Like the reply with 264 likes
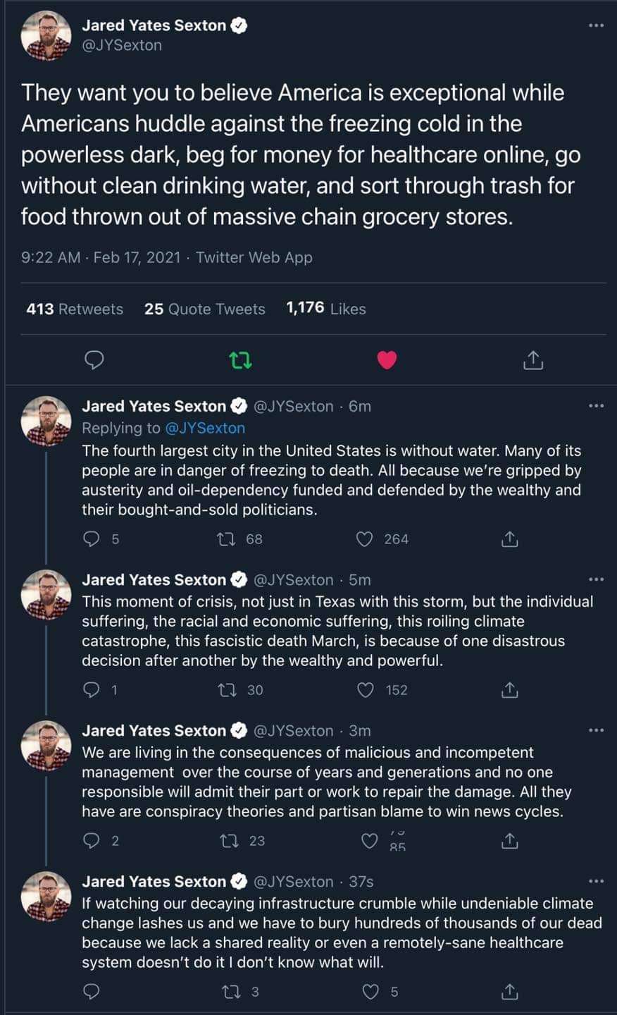The image size is (617, 1015). coord(364,539)
